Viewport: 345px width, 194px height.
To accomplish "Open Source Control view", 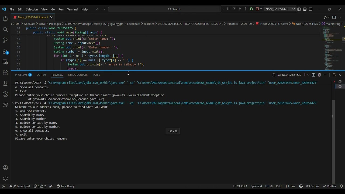I will pos(5,40).
